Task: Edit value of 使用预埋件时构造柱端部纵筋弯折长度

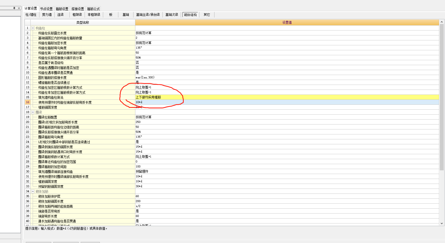Action: pyautogui.click(x=287, y=102)
